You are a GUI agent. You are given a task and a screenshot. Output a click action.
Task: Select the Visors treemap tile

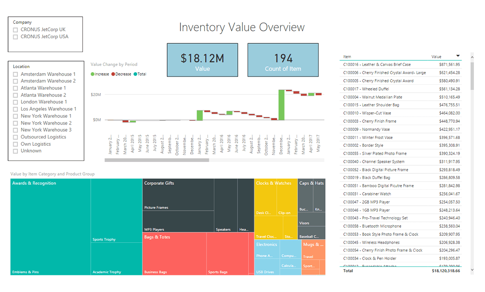point(311,219)
